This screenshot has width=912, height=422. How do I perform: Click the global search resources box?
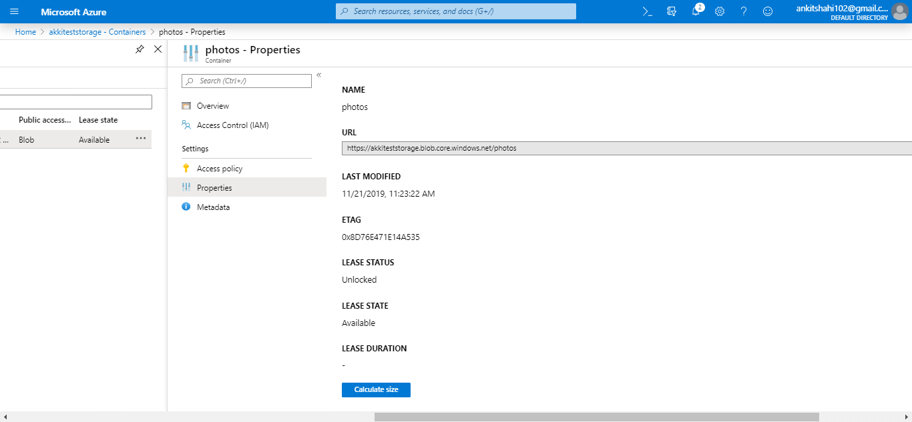[455, 11]
